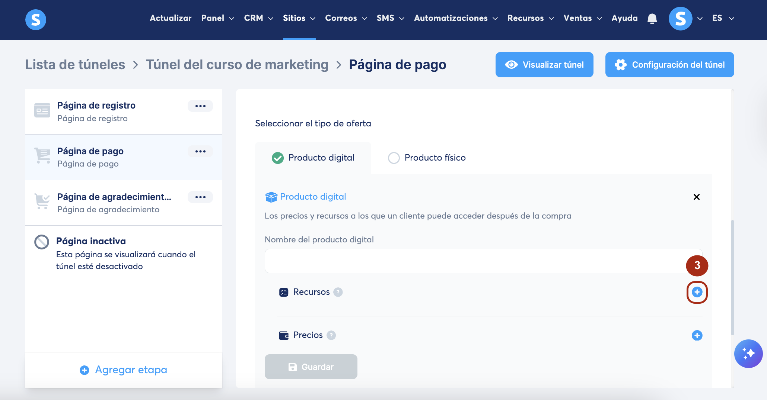Click the Página inactiva prohibited icon
This screenshot has height=400, width=767.
click(42, 242)
